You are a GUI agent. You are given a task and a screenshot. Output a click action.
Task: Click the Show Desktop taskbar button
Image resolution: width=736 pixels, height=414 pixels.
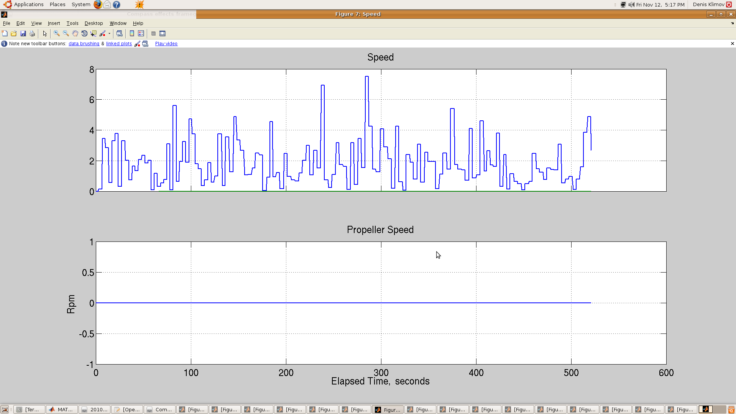5,410
